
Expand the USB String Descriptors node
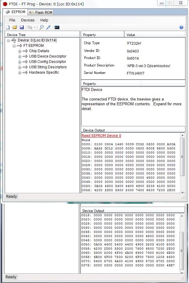[x=20, y=67]
